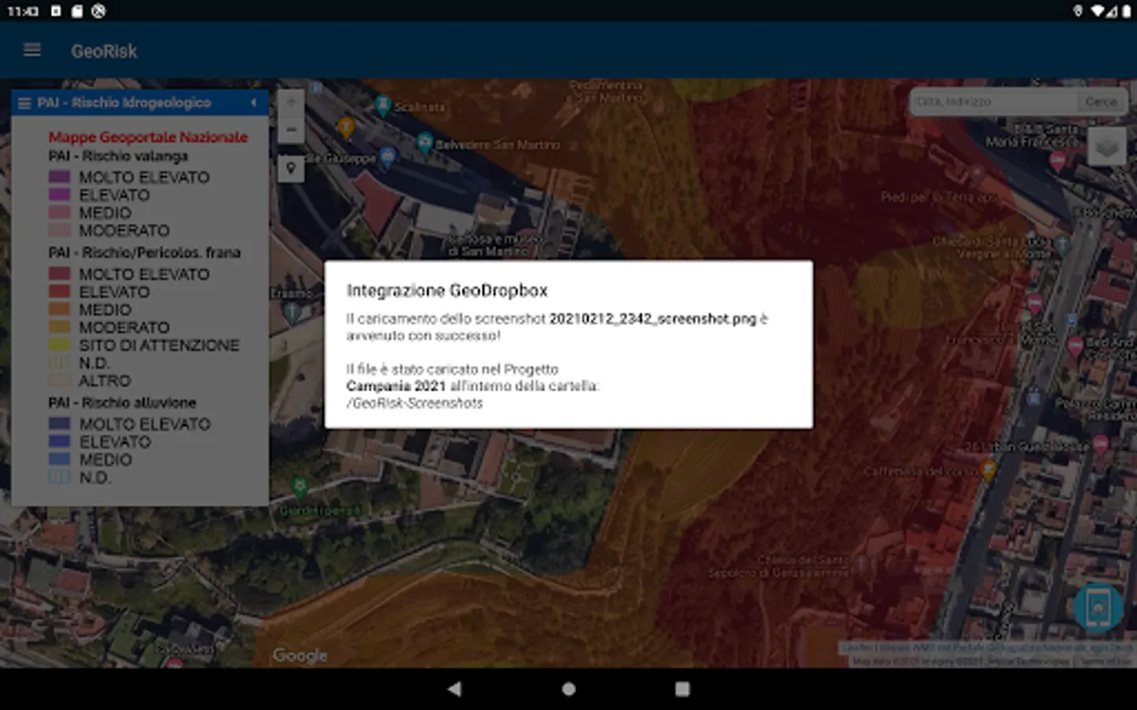Click the valanga MODERATO light pink swatch
The width and height of the screenshot is (1137, 710).
pos(60,230)
